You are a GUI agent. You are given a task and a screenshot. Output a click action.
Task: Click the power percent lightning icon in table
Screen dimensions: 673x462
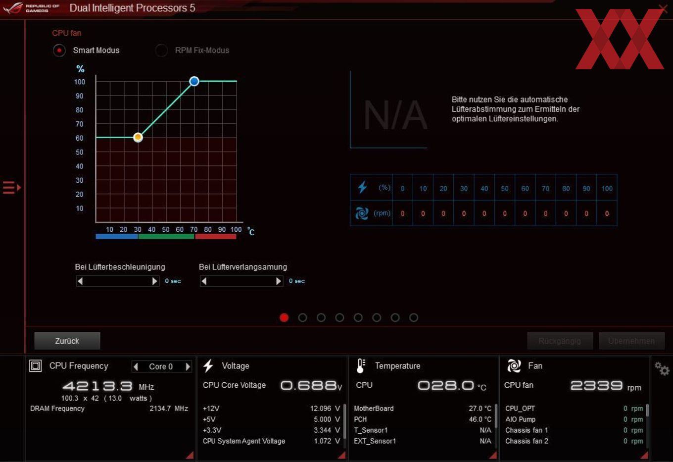(x=362, y=187)
